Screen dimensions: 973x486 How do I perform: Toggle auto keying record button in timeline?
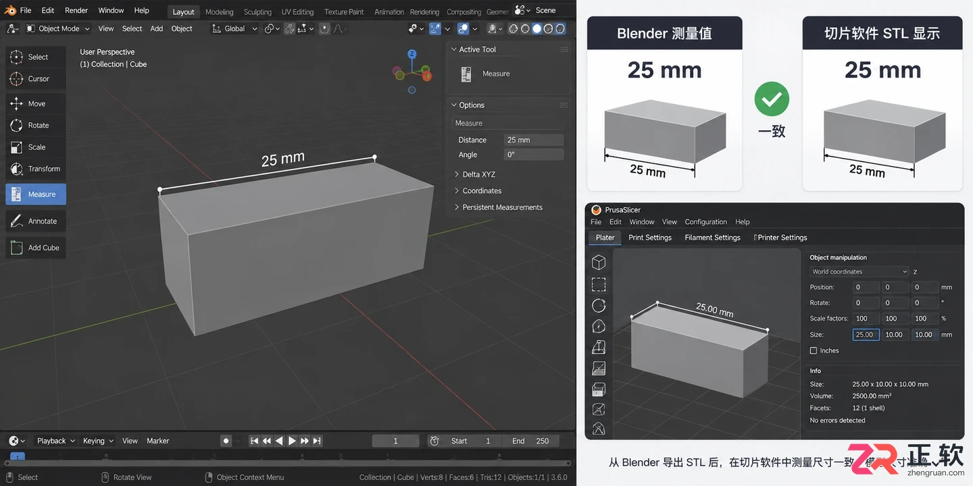pos(226,441)
